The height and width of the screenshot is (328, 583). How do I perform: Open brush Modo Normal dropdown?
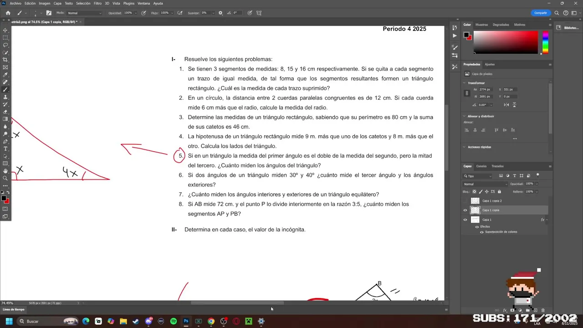point(85,13)
